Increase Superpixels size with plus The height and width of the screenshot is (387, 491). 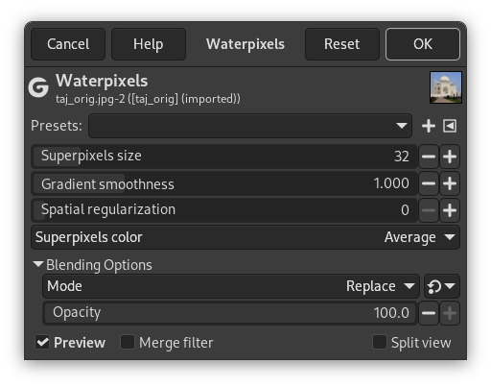click(x=450, y=157)
